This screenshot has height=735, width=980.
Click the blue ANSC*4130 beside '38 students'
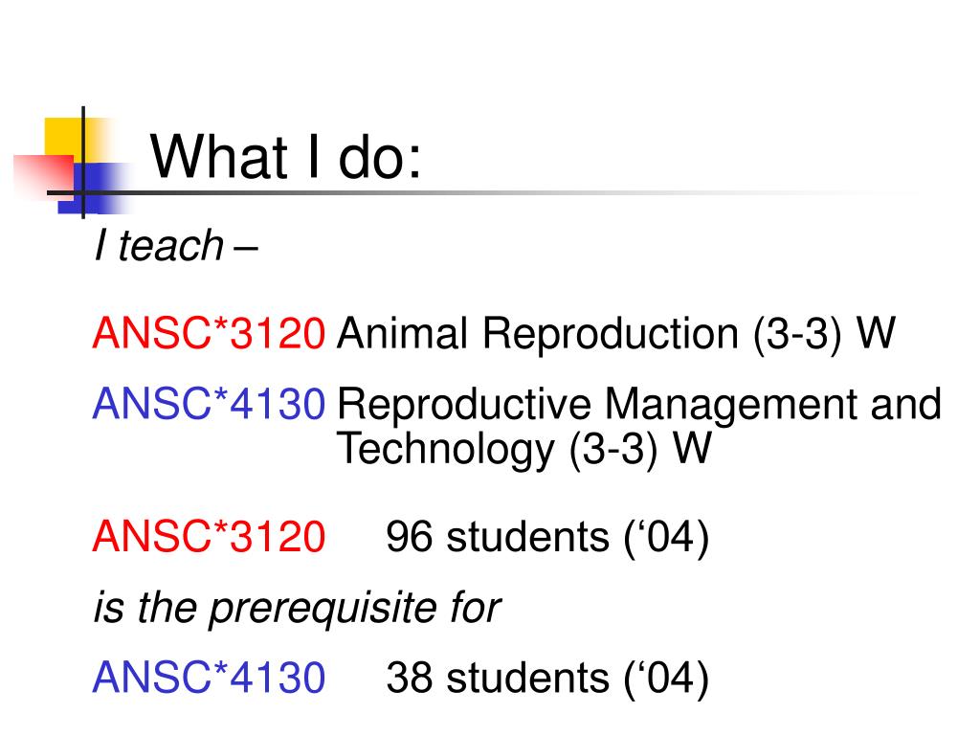tap(209, 678)
